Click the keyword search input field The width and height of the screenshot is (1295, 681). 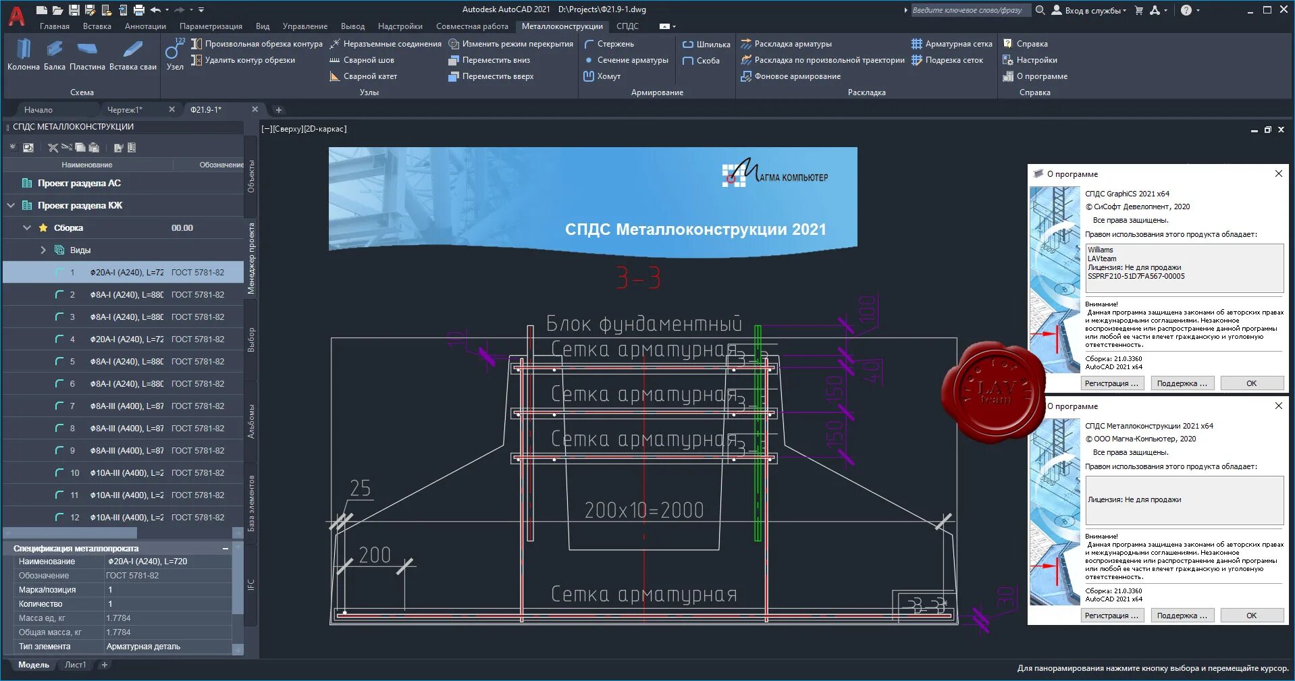[x=970, y=10]
